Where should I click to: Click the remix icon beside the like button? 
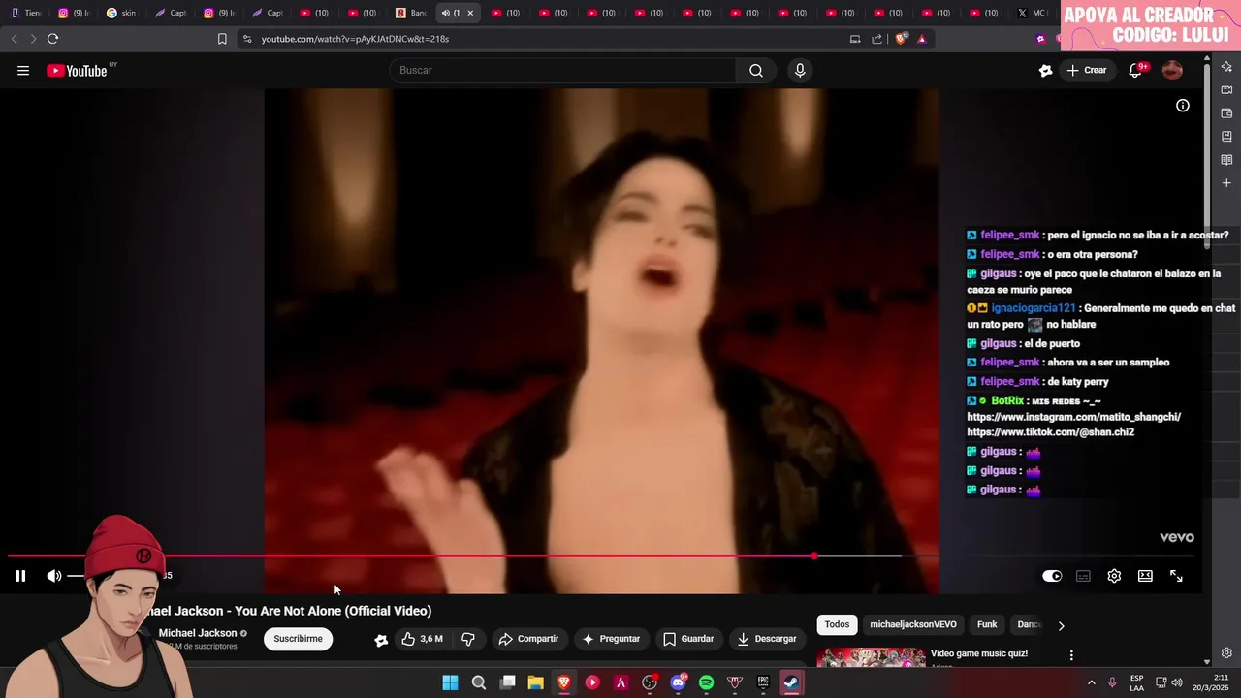point(381,640)
